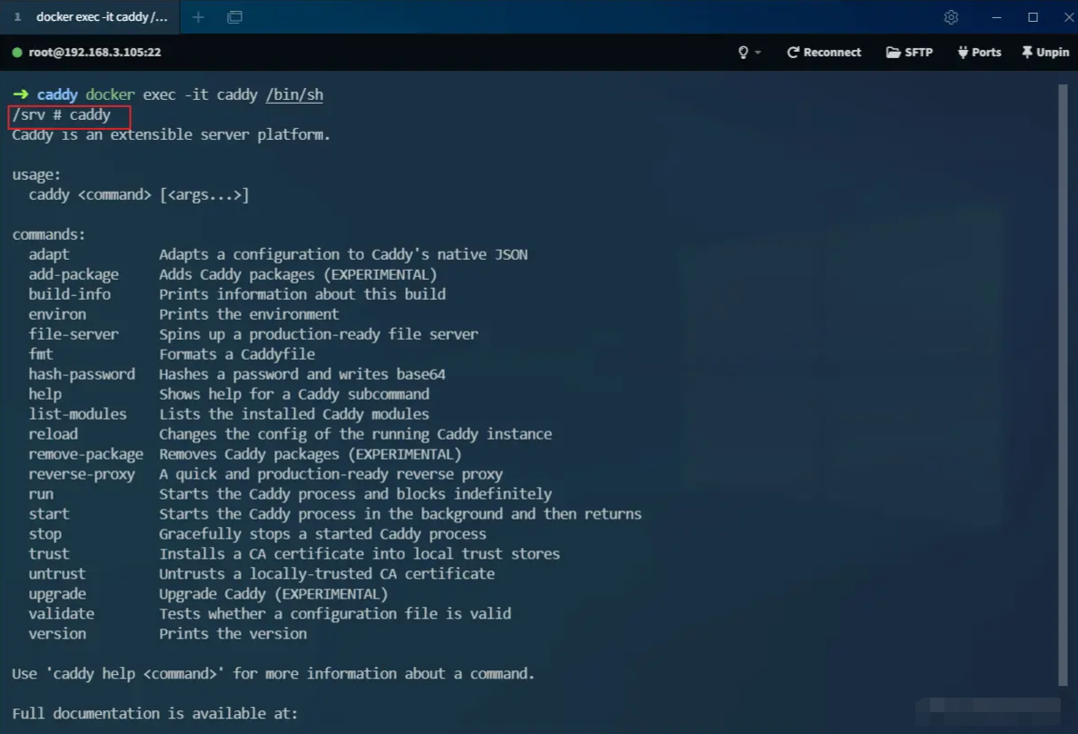
Task: Click the highlighted docker word in command line
Action: click(x=110, y=94)
